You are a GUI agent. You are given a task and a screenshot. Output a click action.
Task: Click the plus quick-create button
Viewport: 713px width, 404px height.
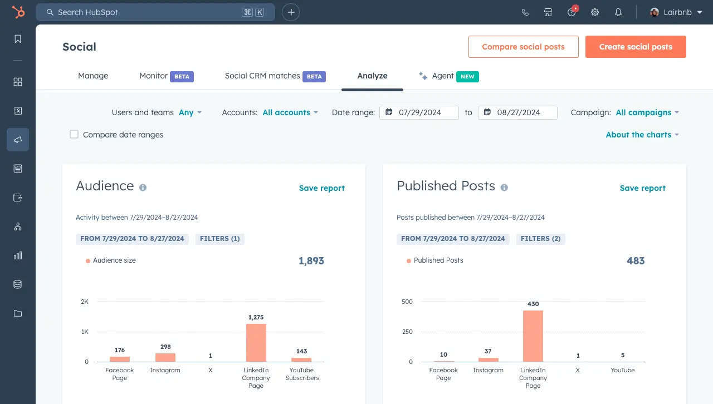click(291, 12)
